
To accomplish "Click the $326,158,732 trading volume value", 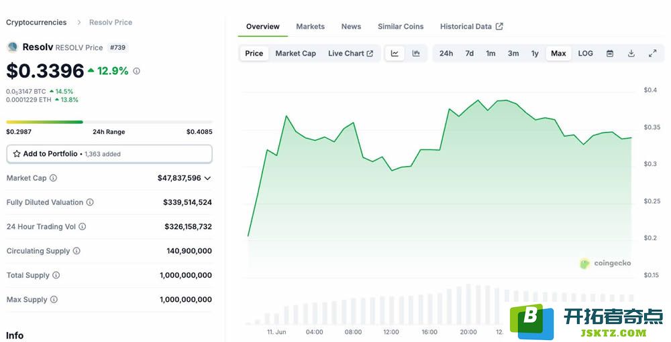I will (189, 227).
